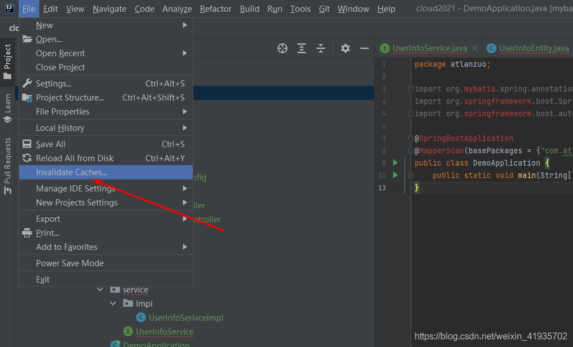Viewport: 573px width, 347px height.
Task: Collapse the Impl folder in tree
Action: (x=113, y=303)
